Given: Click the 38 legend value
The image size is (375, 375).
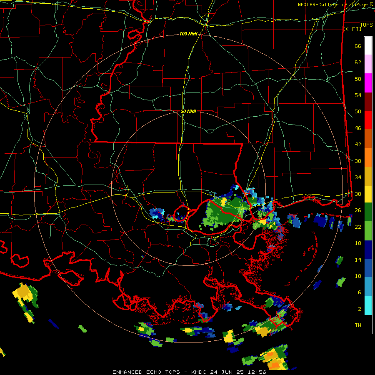Looking at the screenshot, I should (358, 161).
